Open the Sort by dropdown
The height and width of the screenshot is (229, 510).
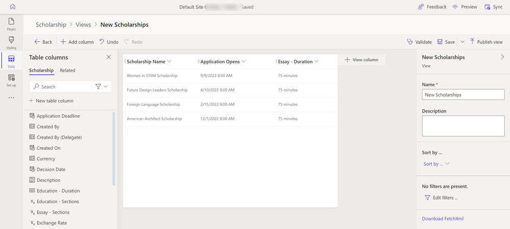point(436,164)
